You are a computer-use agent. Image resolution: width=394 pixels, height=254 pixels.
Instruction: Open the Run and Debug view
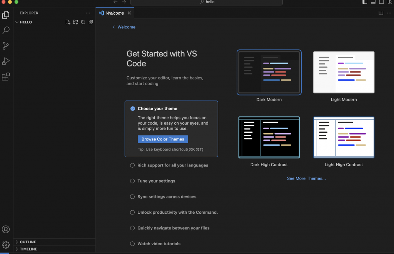point(6,61)
